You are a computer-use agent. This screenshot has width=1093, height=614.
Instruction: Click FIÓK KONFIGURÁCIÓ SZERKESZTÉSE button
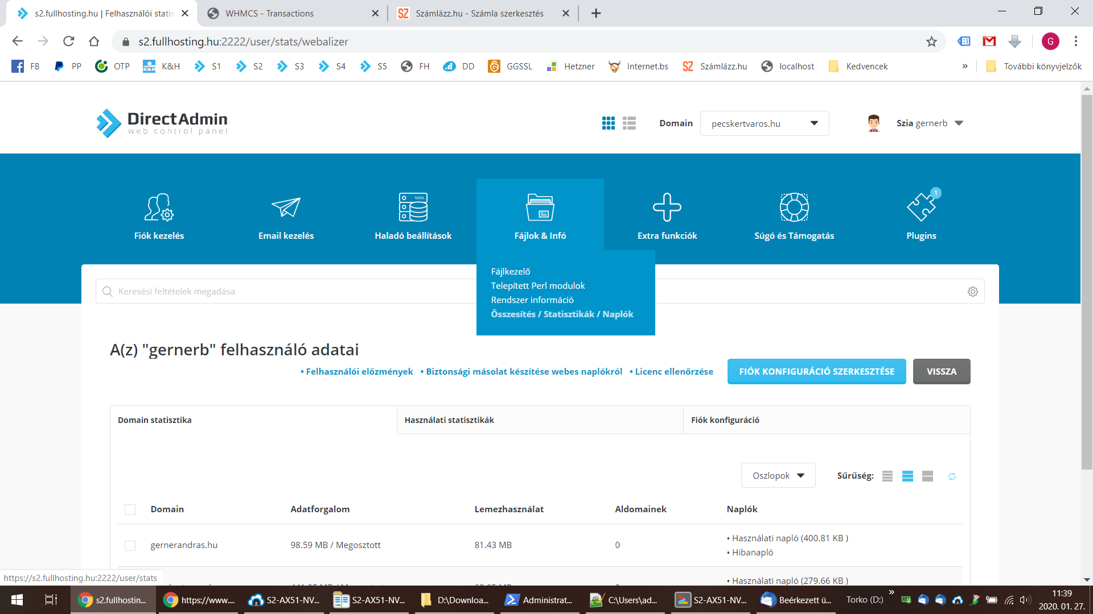(x=817, y=372)
